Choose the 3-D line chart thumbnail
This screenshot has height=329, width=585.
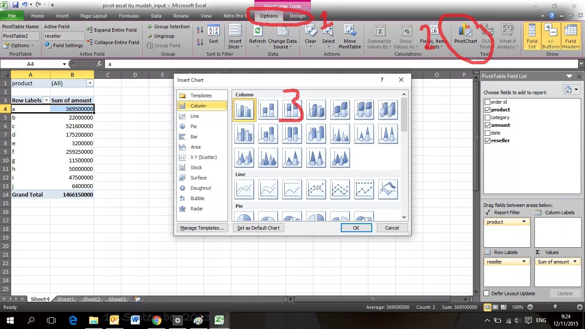pyautogui.click(x=388, y=189)
